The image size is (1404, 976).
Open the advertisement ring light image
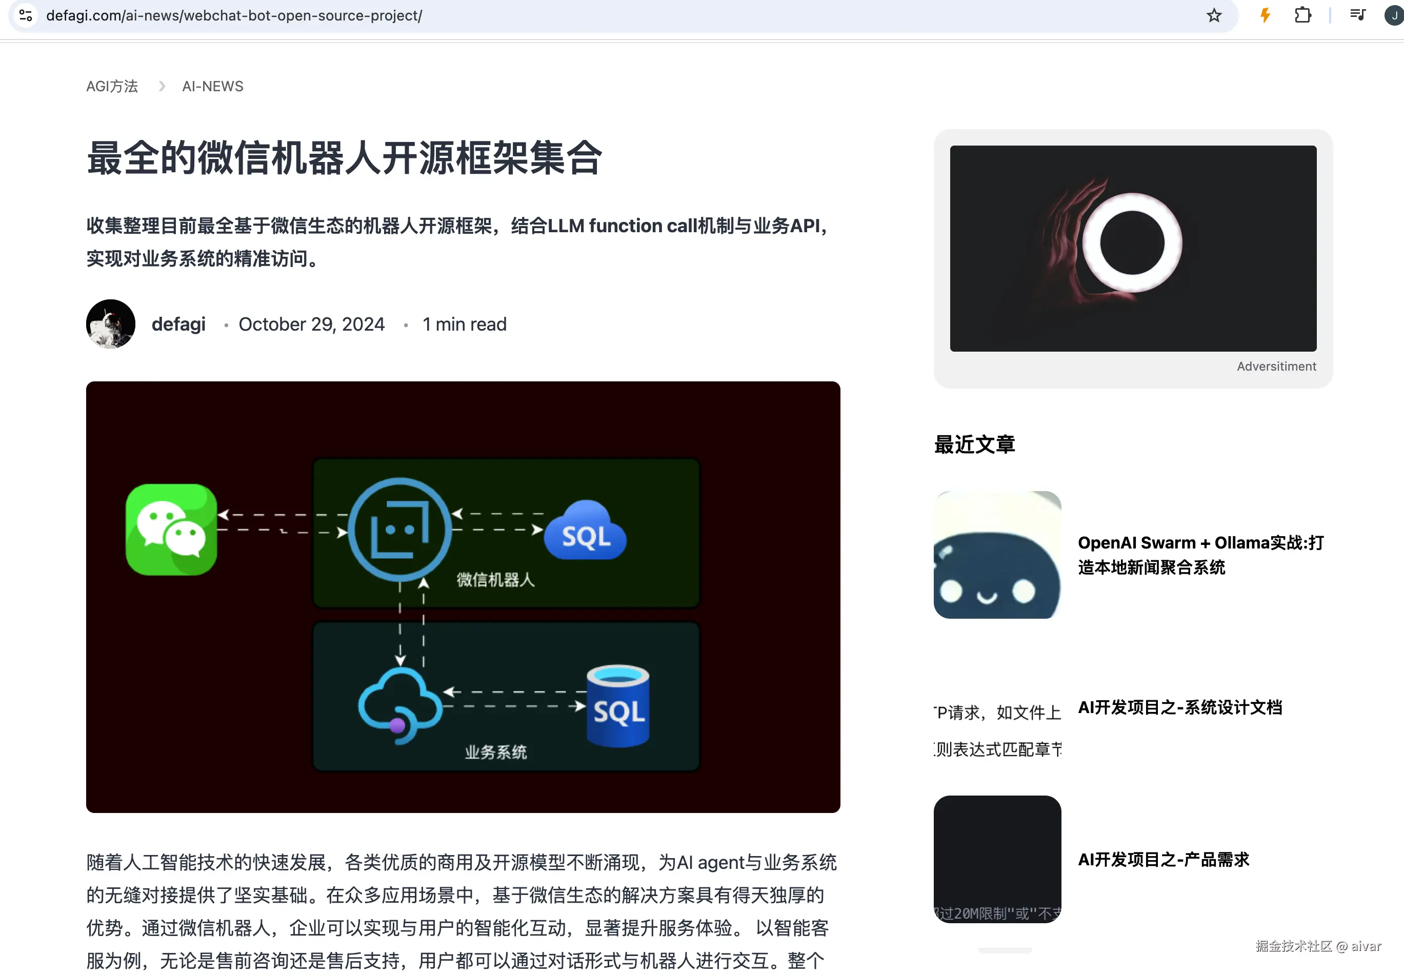point(1133,248)
